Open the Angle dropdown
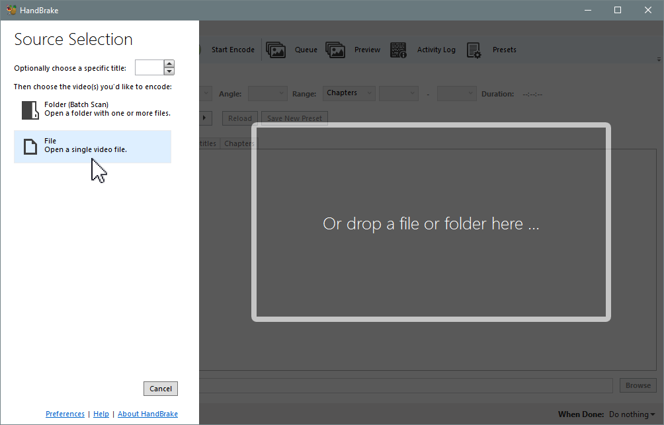 coord(268,94)
